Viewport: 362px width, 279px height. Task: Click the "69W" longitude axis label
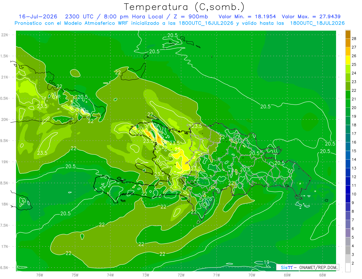pos(287,275)
